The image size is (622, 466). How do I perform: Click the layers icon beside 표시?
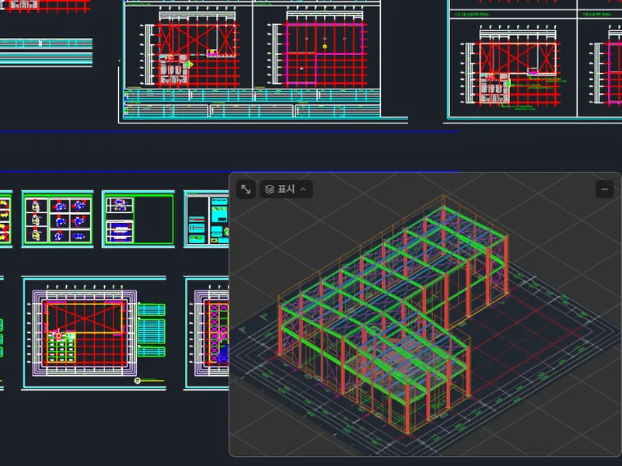[x=270, y=190]
